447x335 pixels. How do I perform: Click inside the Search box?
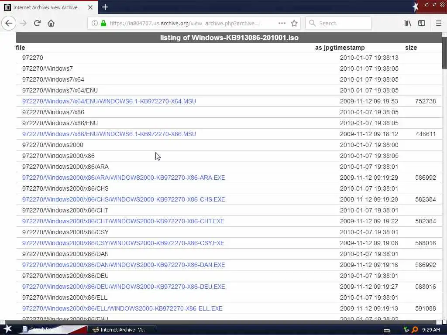[x=338, y=24]
